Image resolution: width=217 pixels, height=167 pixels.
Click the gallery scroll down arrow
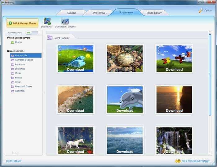210,154
